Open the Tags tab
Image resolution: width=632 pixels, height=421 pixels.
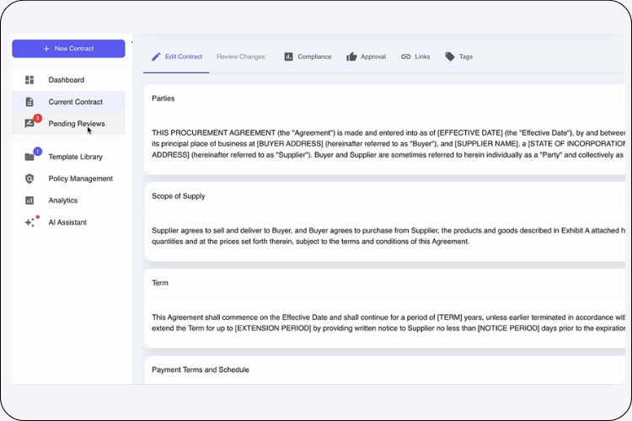(459, 56)
